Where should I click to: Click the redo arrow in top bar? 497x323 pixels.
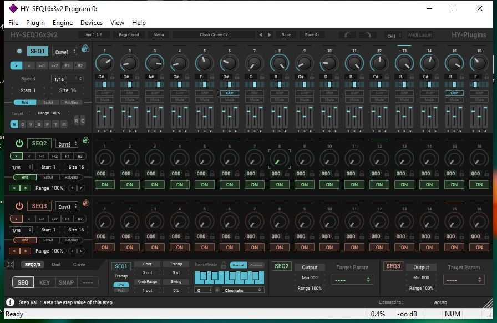tap(368, 35)
